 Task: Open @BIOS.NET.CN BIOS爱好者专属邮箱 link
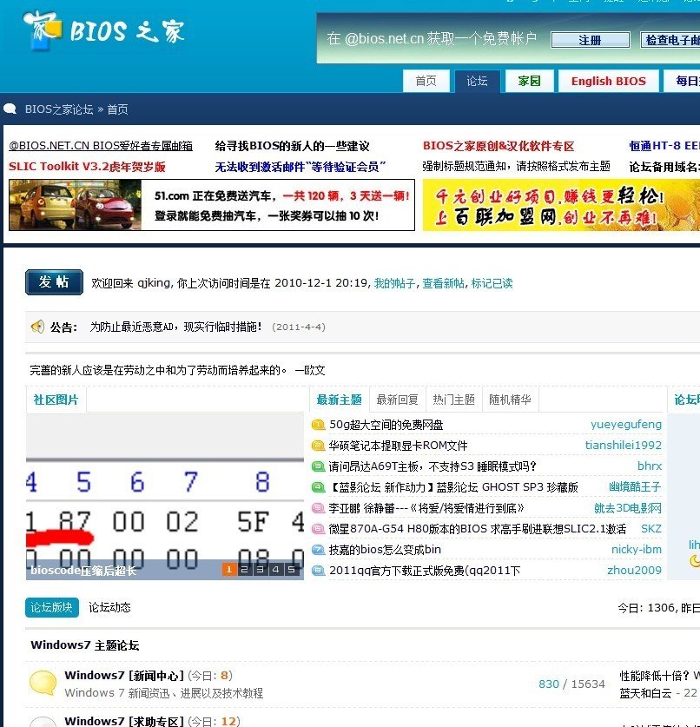pyautogui.click(x=101, y=146)
